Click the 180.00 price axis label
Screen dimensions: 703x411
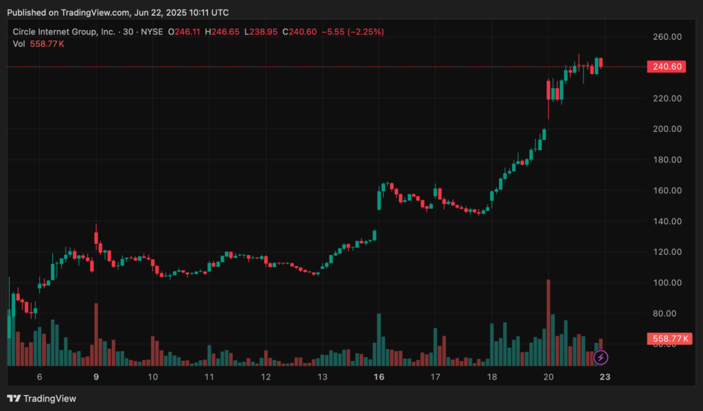pos(667,159)
